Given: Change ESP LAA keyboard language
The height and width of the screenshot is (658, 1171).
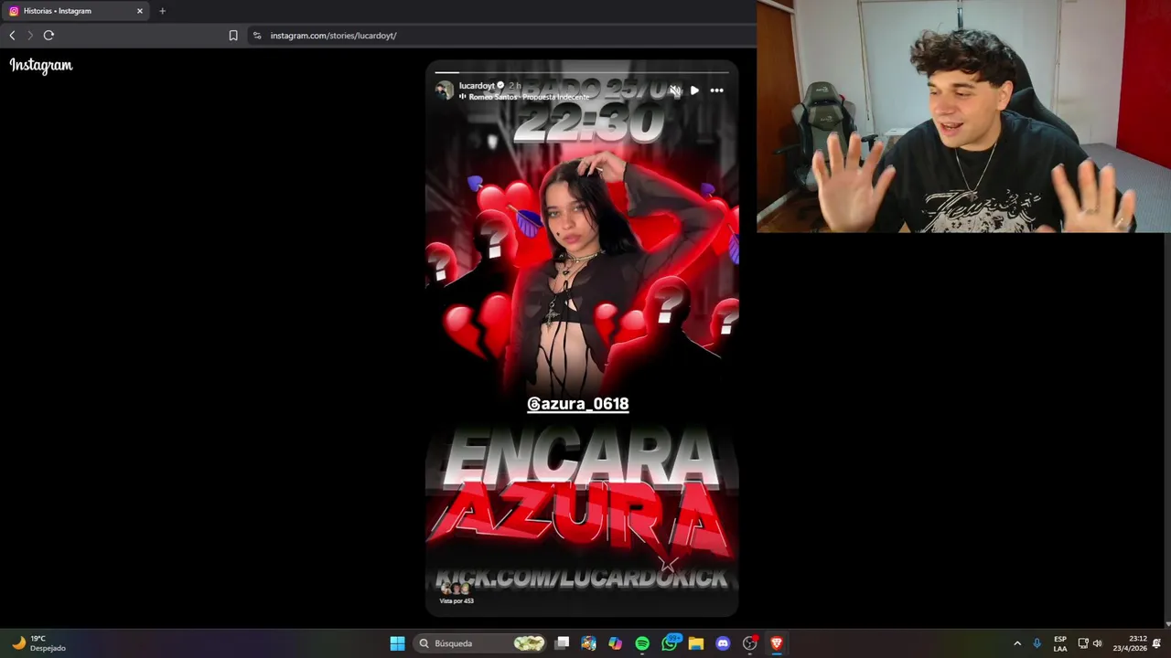Looking at the screenshot, I should pyautogui.click(x=1060, y=643).
